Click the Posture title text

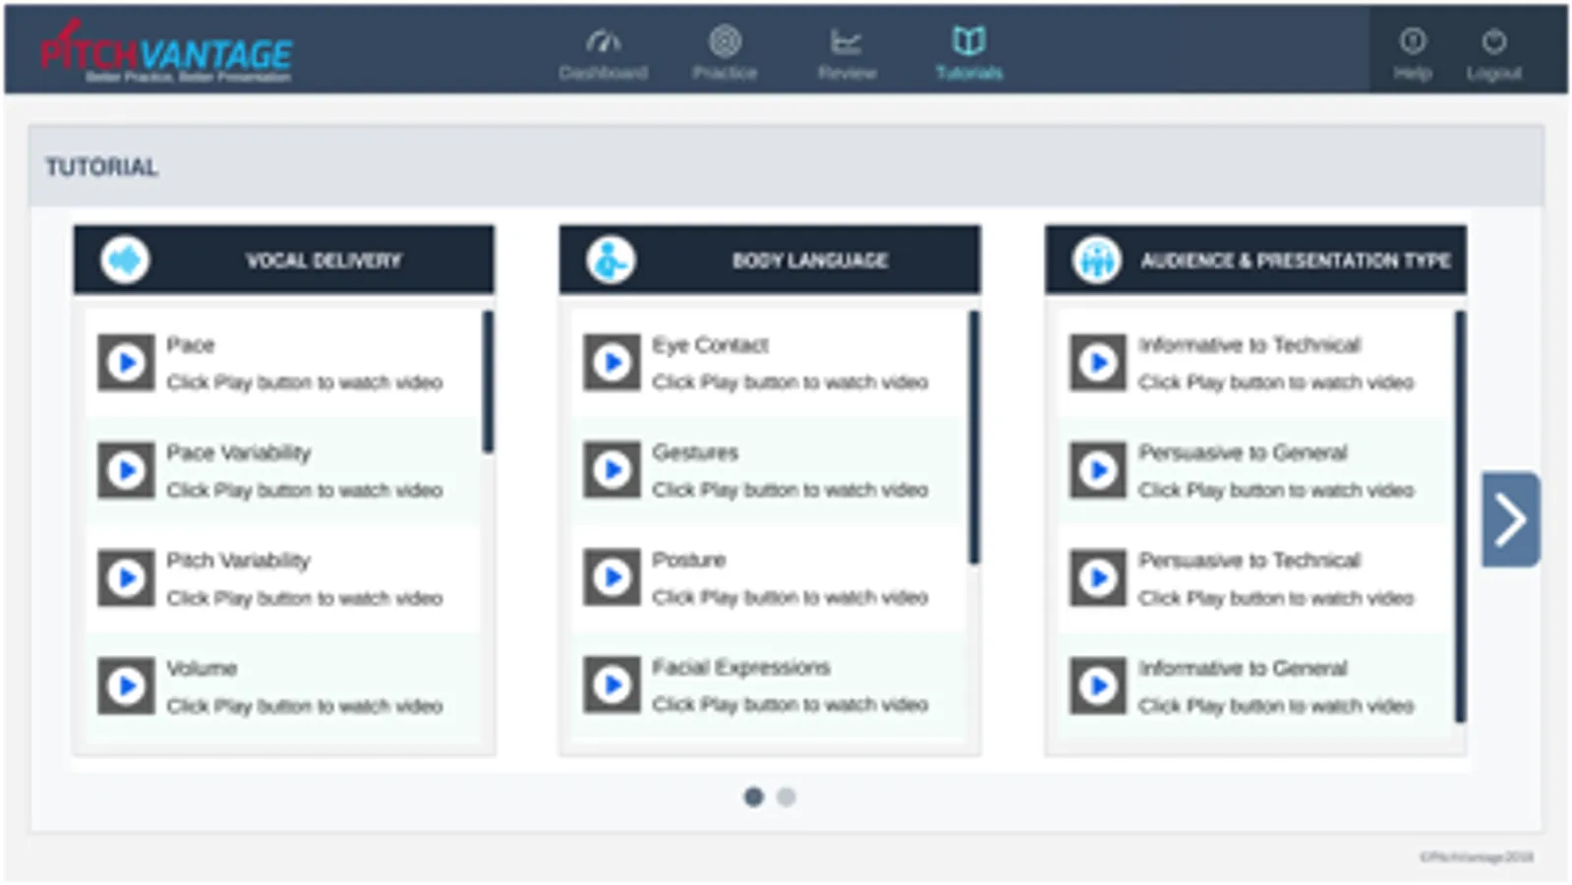point(689,560)
